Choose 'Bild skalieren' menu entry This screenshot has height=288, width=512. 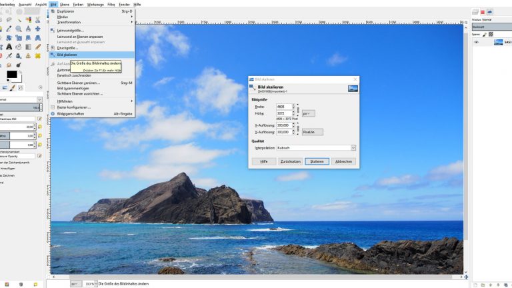click(x=67, y=55)
